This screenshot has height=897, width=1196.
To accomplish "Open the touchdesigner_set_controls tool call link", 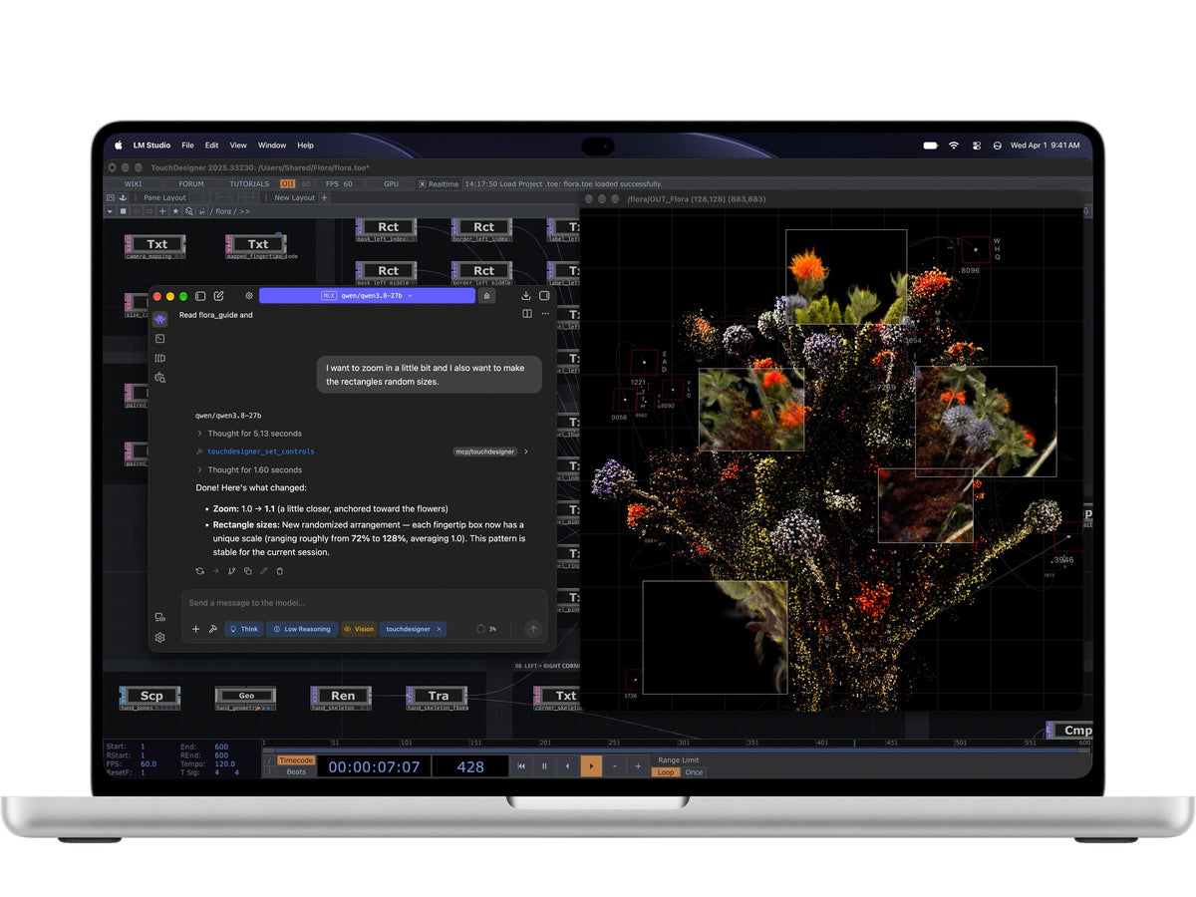I will coord(261,451).
